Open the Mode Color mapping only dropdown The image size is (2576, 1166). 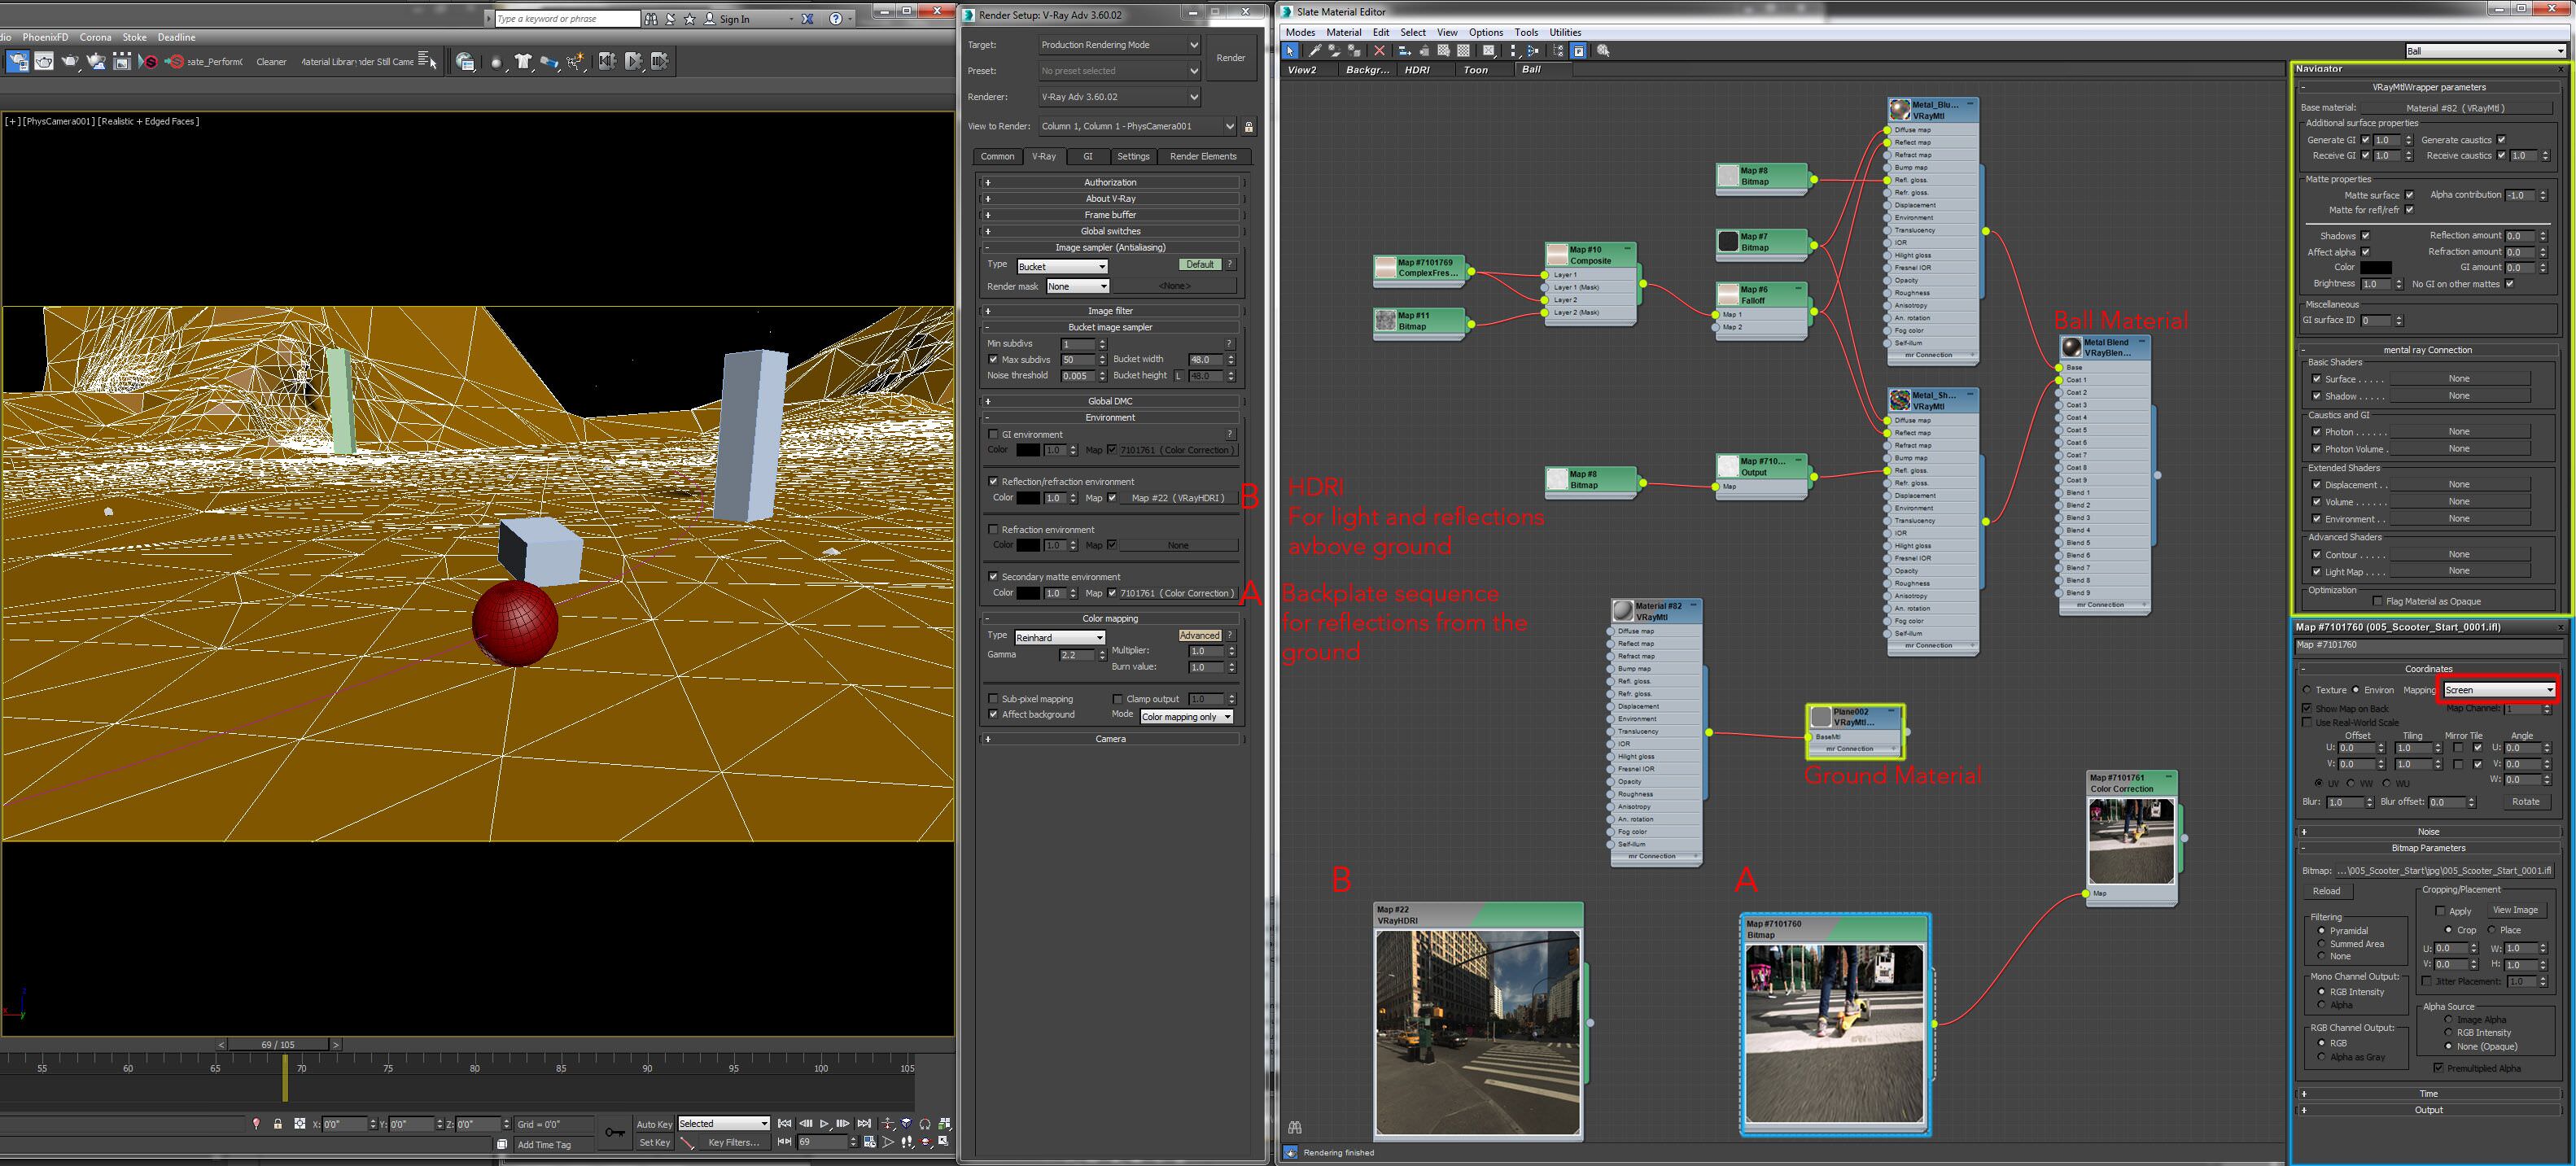click(x=1186, y=716)
